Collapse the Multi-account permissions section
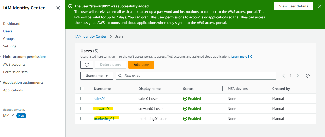 1,57
